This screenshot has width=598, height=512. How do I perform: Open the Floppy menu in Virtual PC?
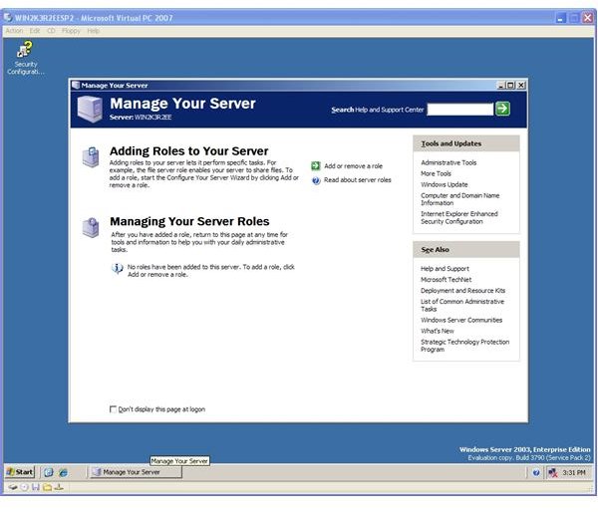(x=72, y=31)
